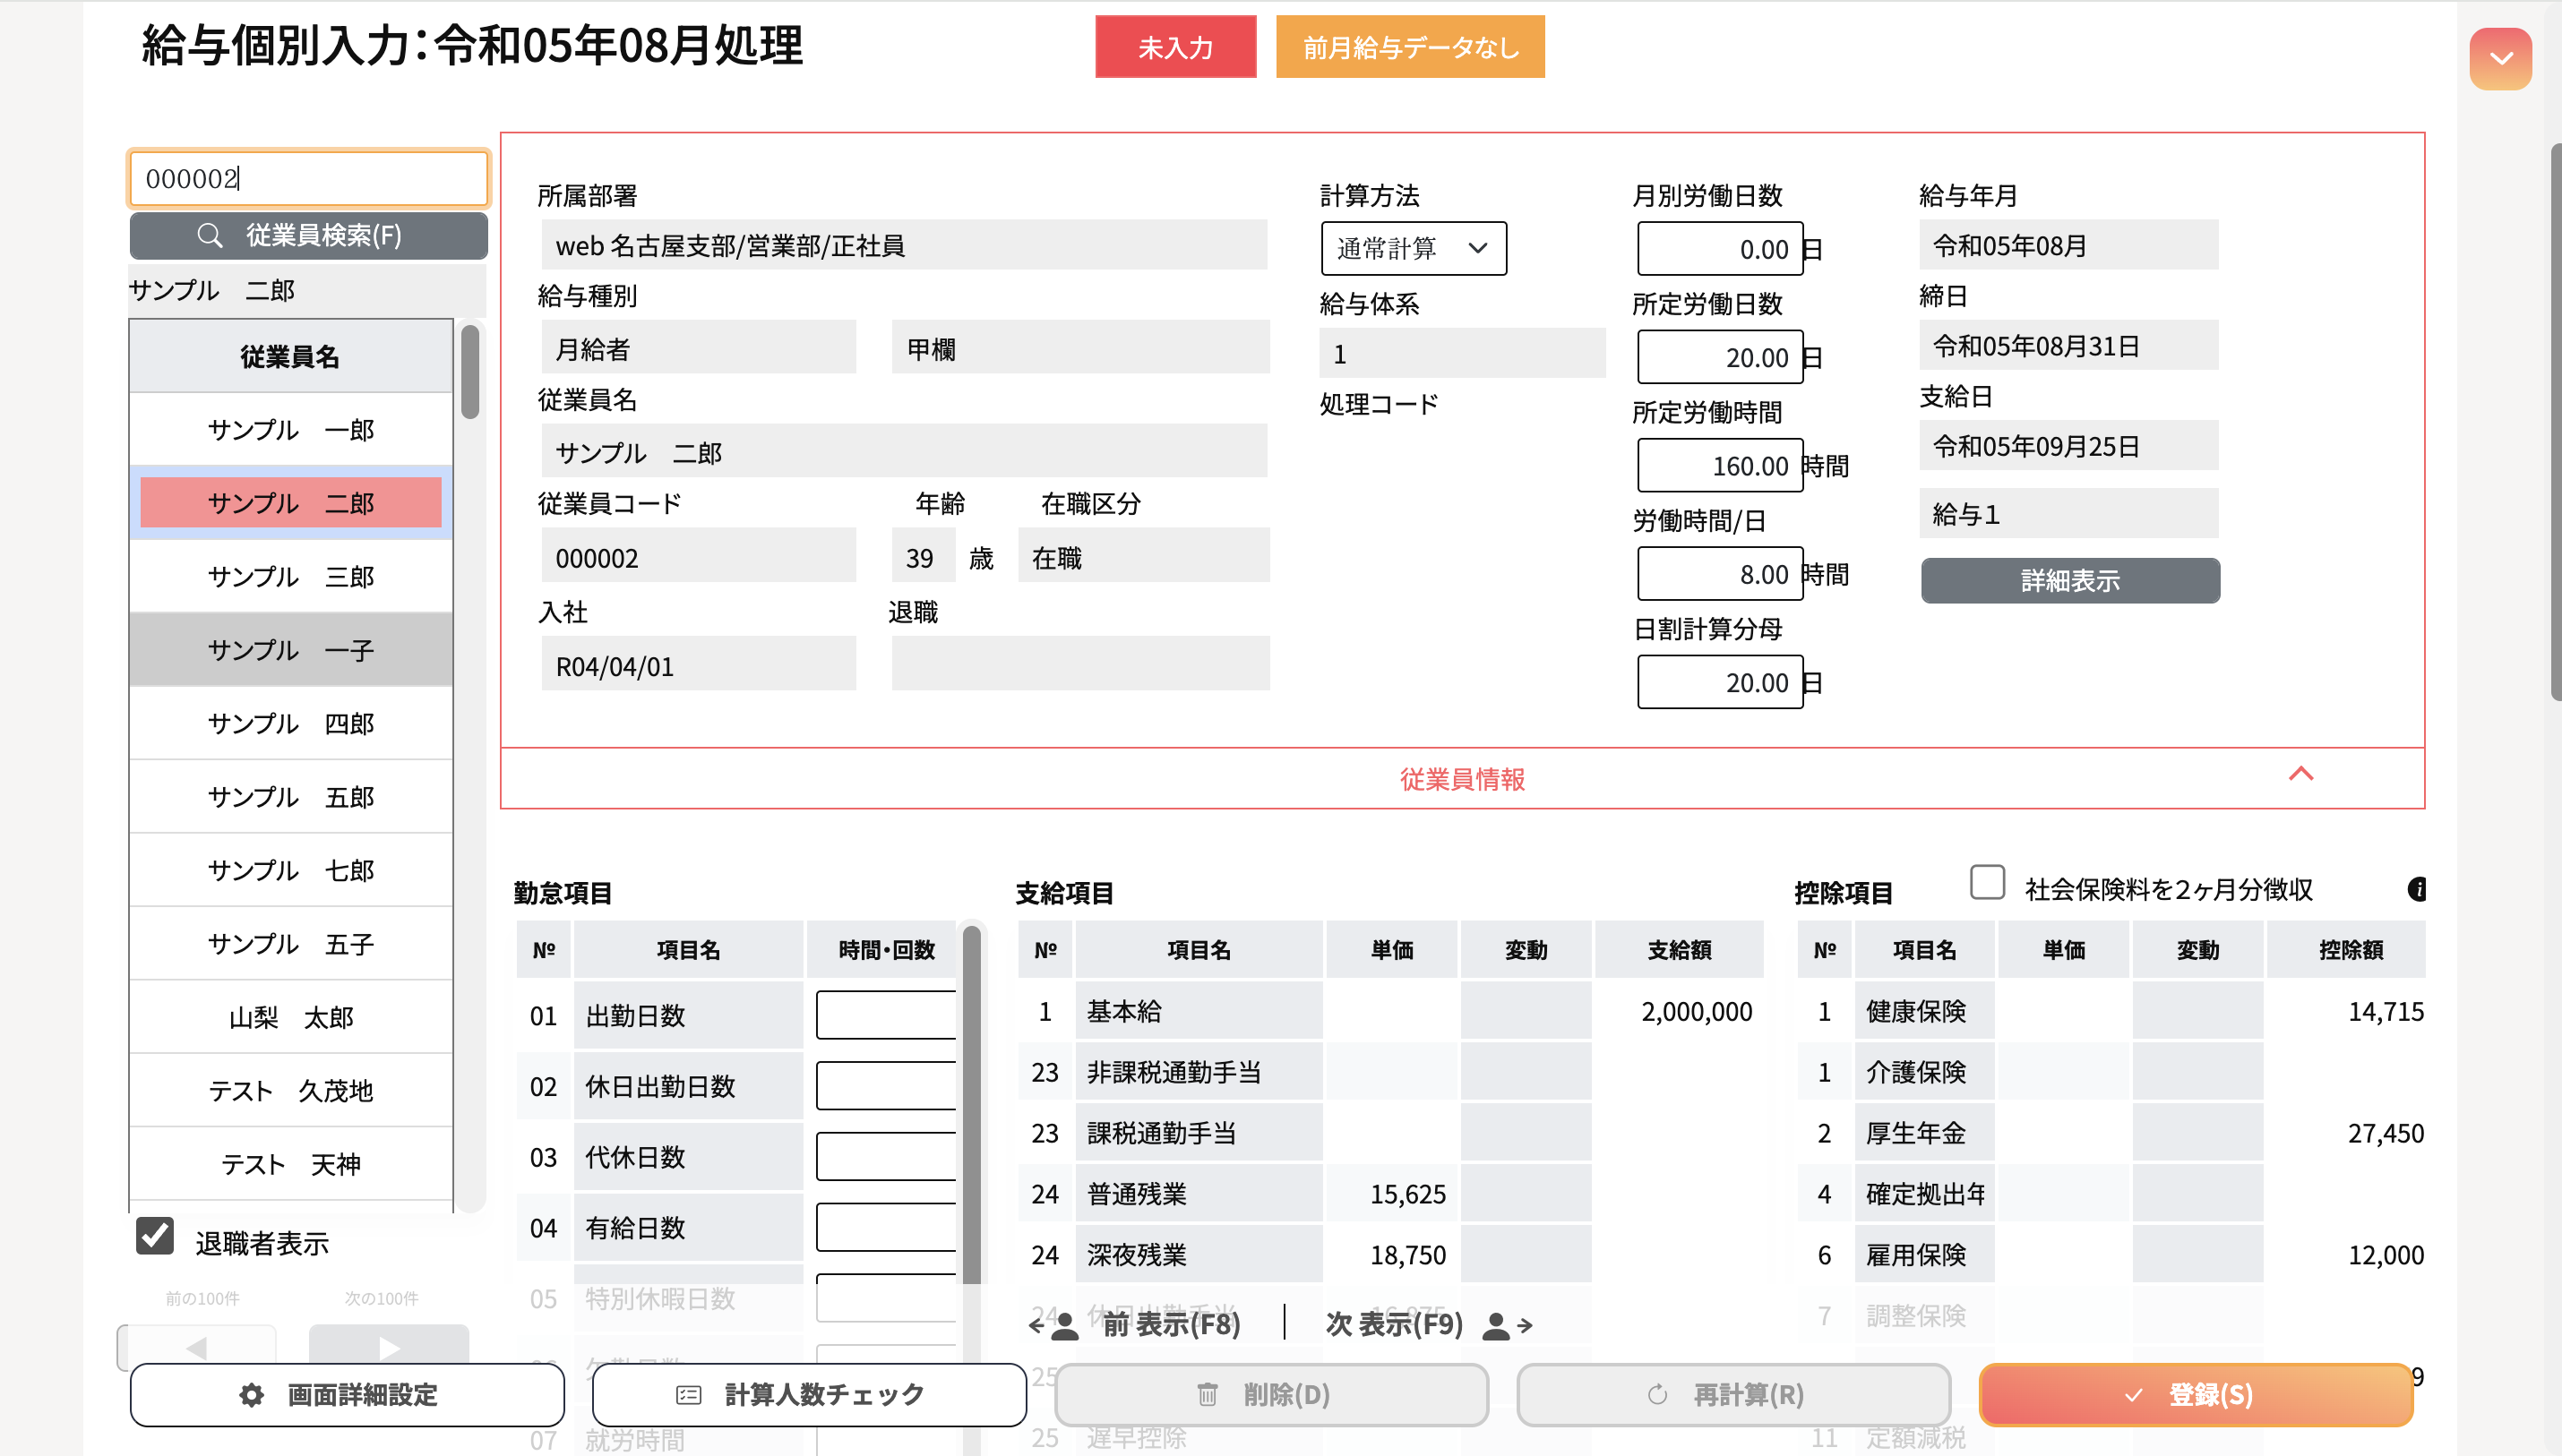Click the 従業員名 list header
The image size is (2562, 1456).
291,356
